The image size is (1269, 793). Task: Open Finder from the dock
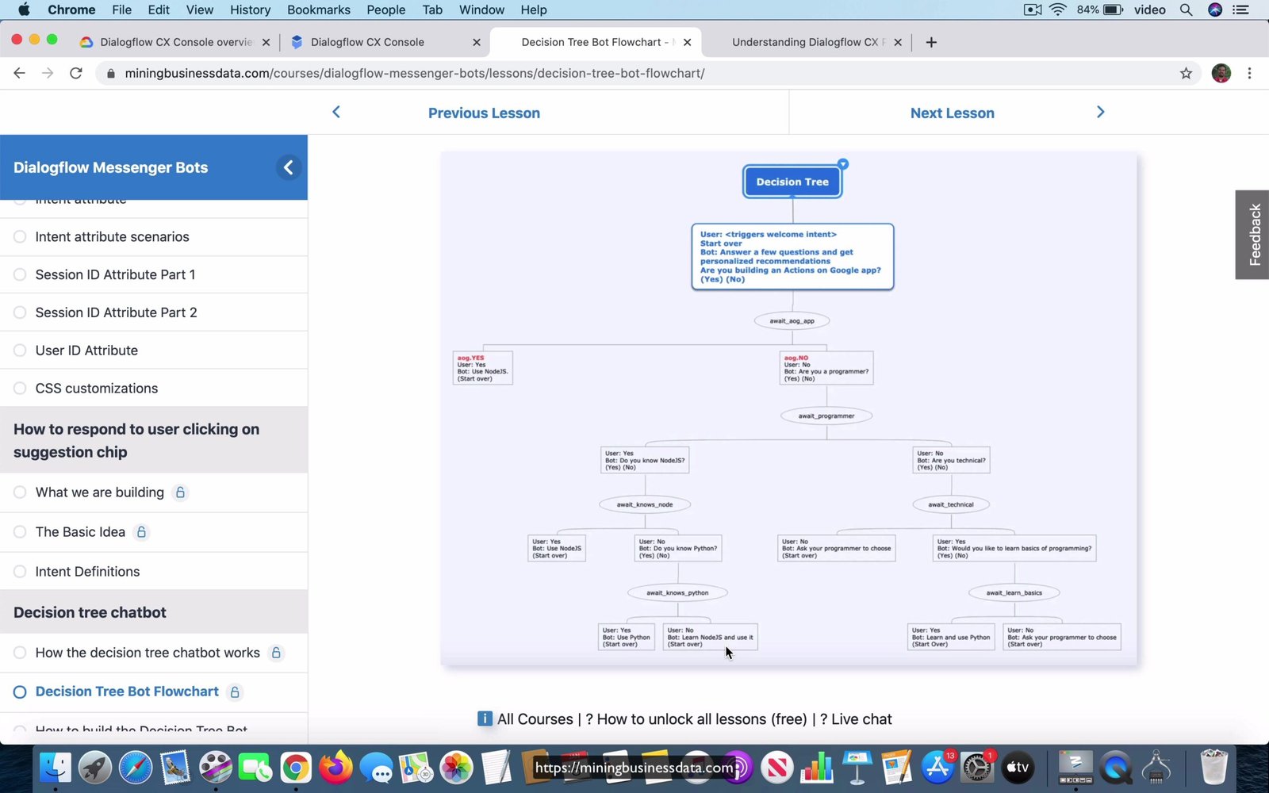(x=55, y=767)
